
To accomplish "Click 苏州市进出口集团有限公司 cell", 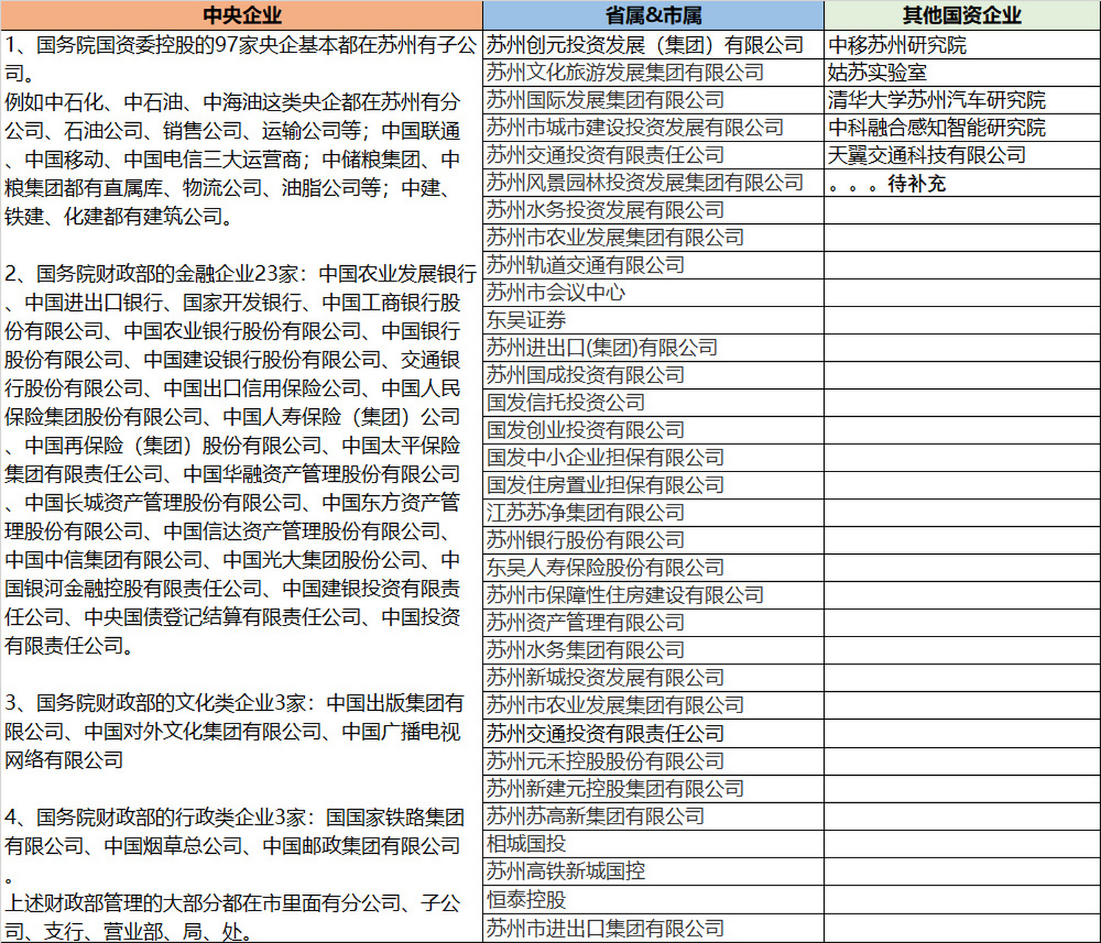I will pos(653,928).
